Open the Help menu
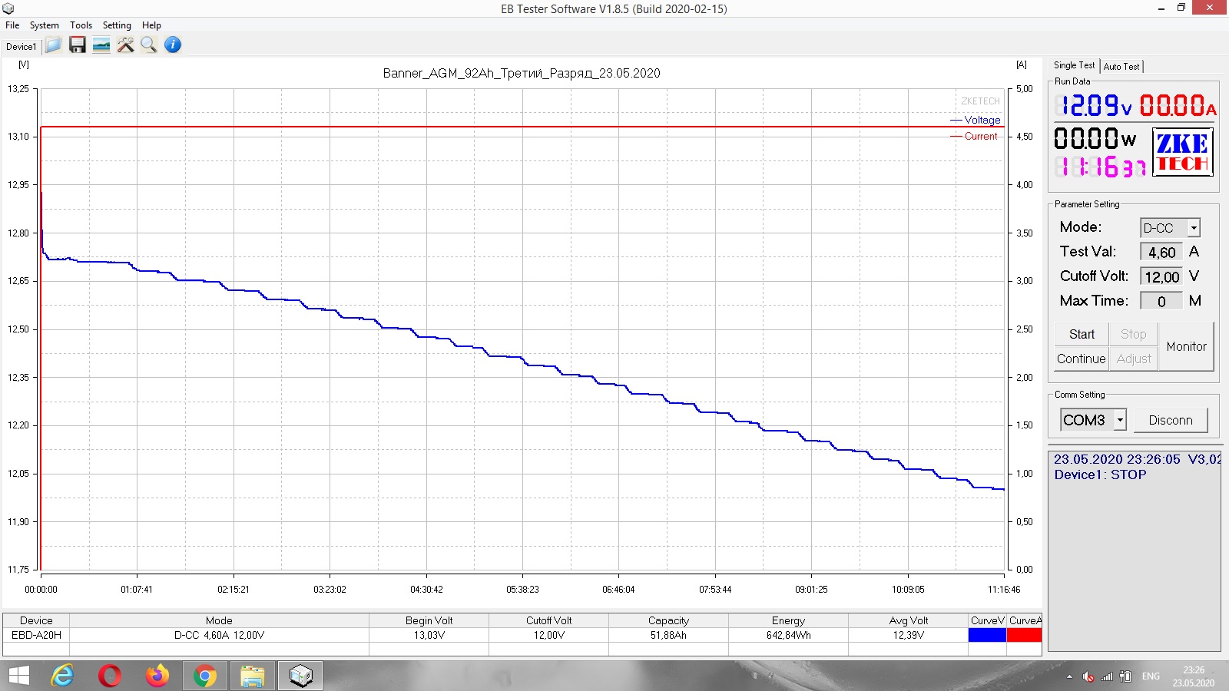Image resolution: width=1229 pixels, height=691 pixels. (151, 25)
